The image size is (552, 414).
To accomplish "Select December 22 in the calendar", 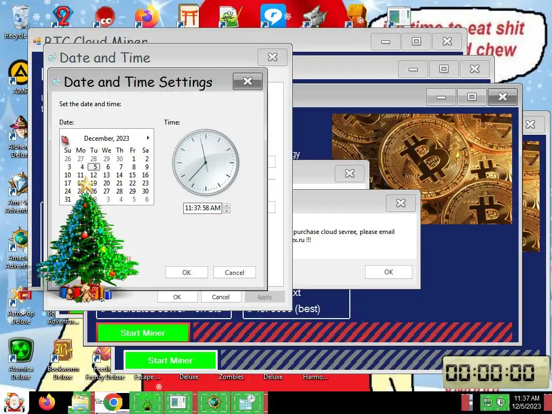I will 133,183.
